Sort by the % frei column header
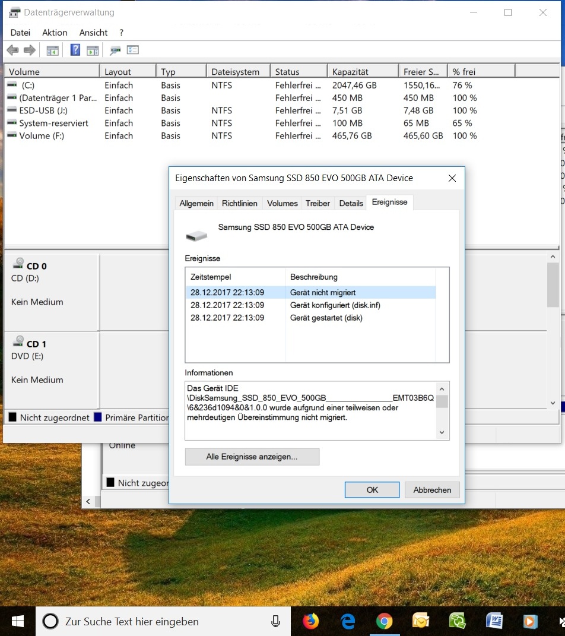 coord(481,72)
